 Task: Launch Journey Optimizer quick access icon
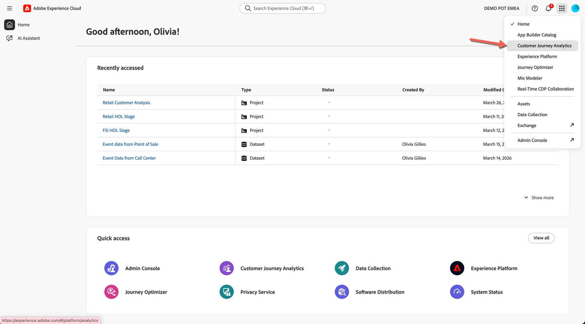point(111,292)
